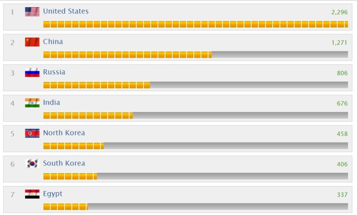Click the India flag icon

(32, 102)
